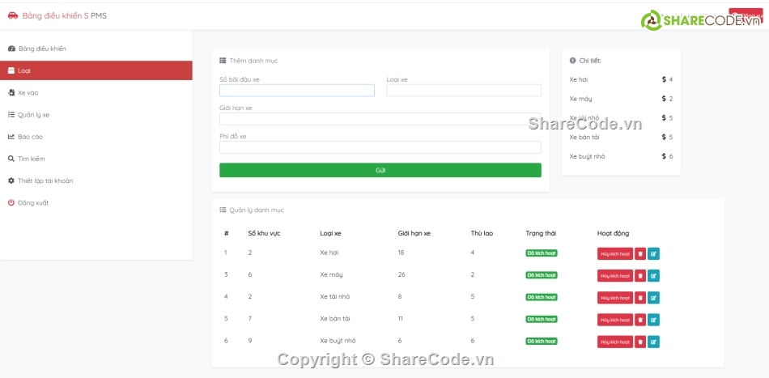Delete the Xe máy row via trash icon
The height and width of the screenshot is (378, 769).
pyautogui.click(x=640, y=276)
